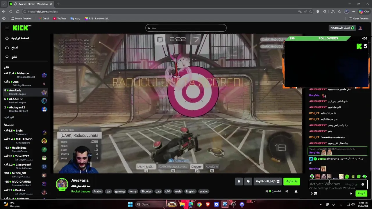
Task: Click the browser home icon
Action: 18,12
